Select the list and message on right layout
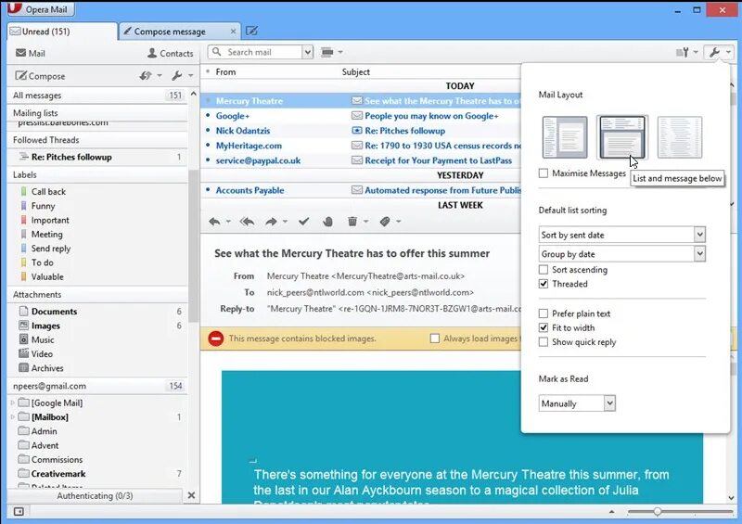 (565, 137)
